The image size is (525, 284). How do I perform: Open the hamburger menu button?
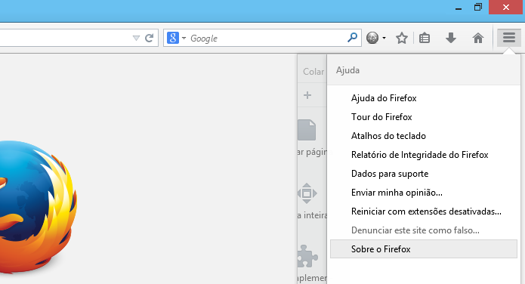click(x=508, y=38)
